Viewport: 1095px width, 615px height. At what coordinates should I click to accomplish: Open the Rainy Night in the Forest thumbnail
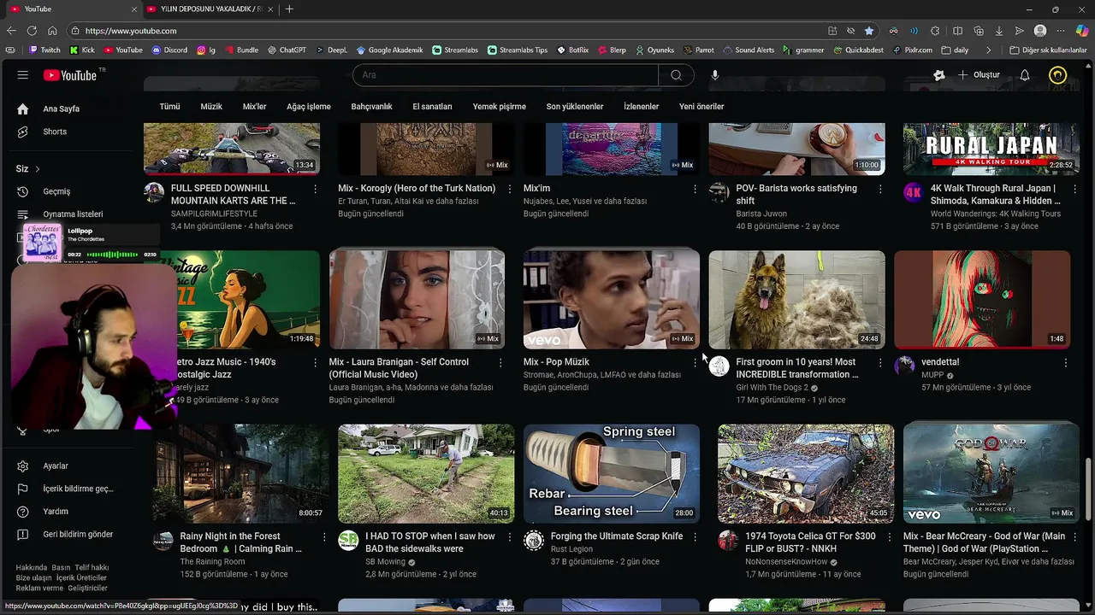(x=241, y=473)
